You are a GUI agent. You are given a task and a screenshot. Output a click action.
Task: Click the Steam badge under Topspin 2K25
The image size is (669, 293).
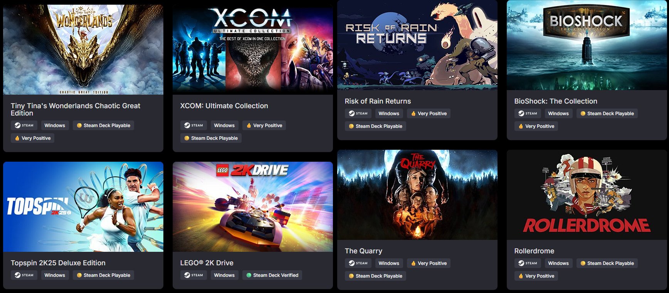(x=24, y=275)
